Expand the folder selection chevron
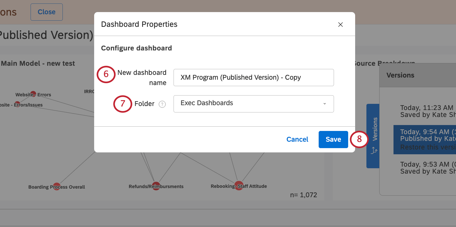 325,104
